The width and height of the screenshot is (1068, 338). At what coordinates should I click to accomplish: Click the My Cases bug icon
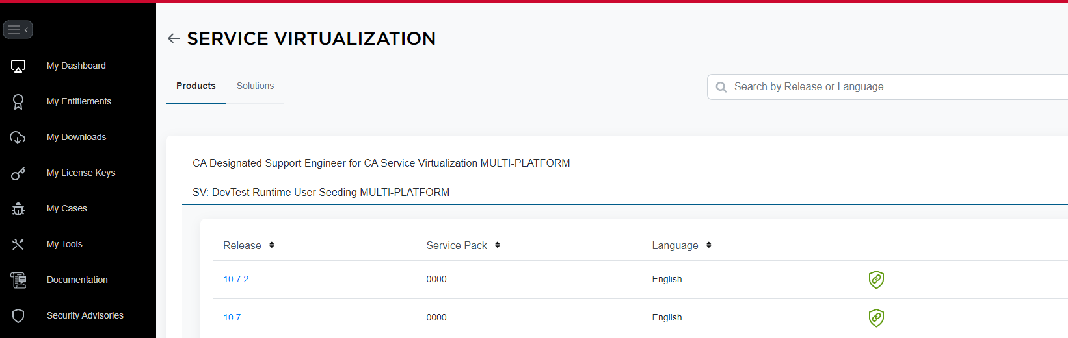(18, 209)
